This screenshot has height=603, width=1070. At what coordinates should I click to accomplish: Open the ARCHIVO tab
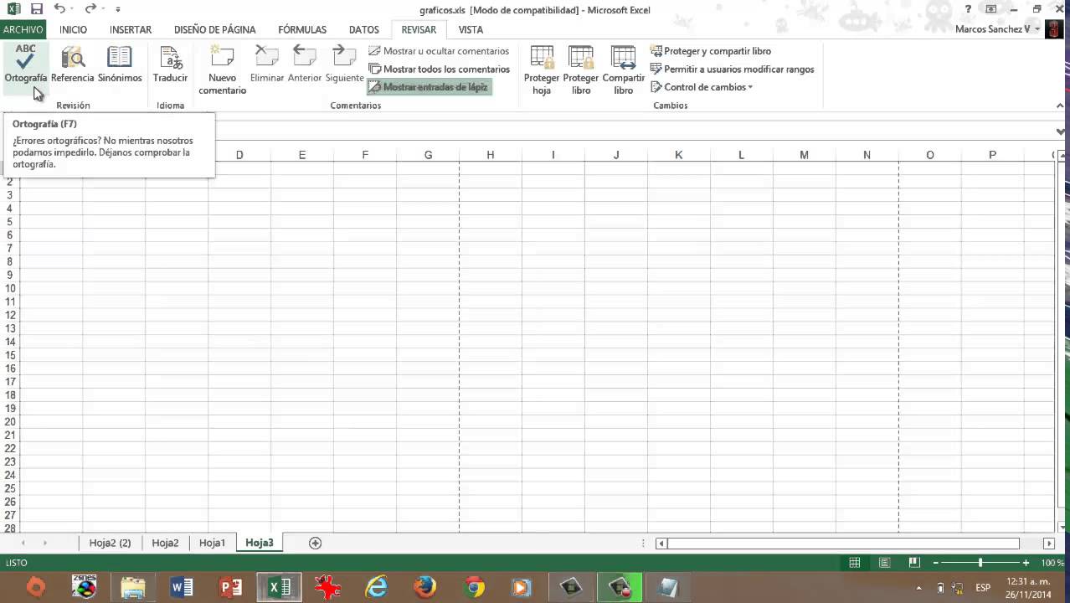click(x=23, y=29)
